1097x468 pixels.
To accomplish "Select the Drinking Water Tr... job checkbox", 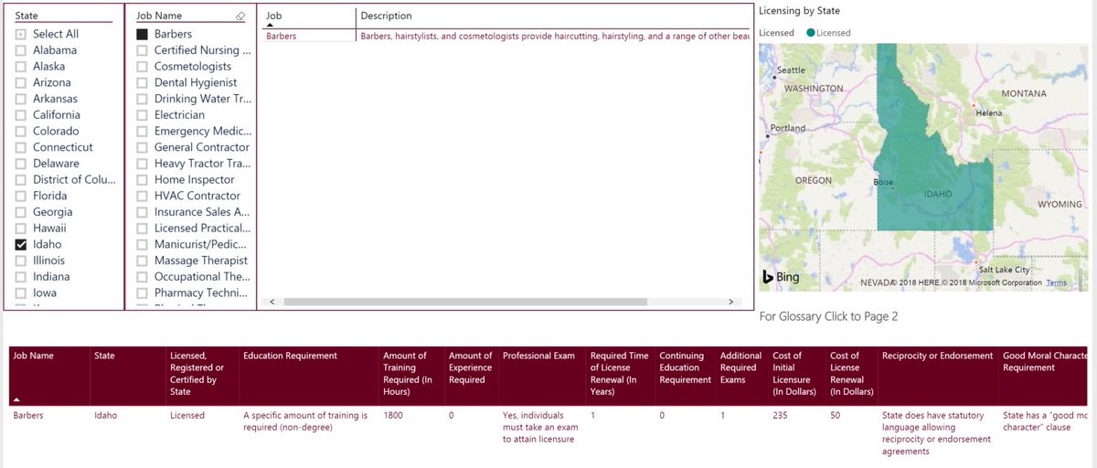I will (142, 99).
